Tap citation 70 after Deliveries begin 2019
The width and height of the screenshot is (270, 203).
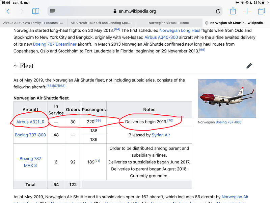(x=170, y=120)
